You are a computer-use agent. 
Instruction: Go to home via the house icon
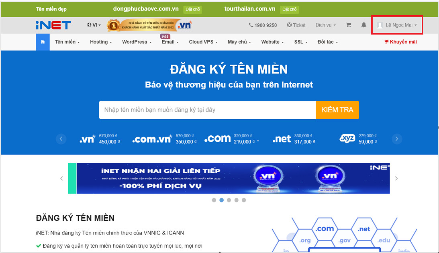tap(43, 42)
